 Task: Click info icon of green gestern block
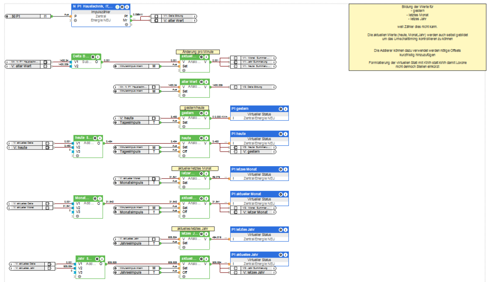[x=206, y=113]
